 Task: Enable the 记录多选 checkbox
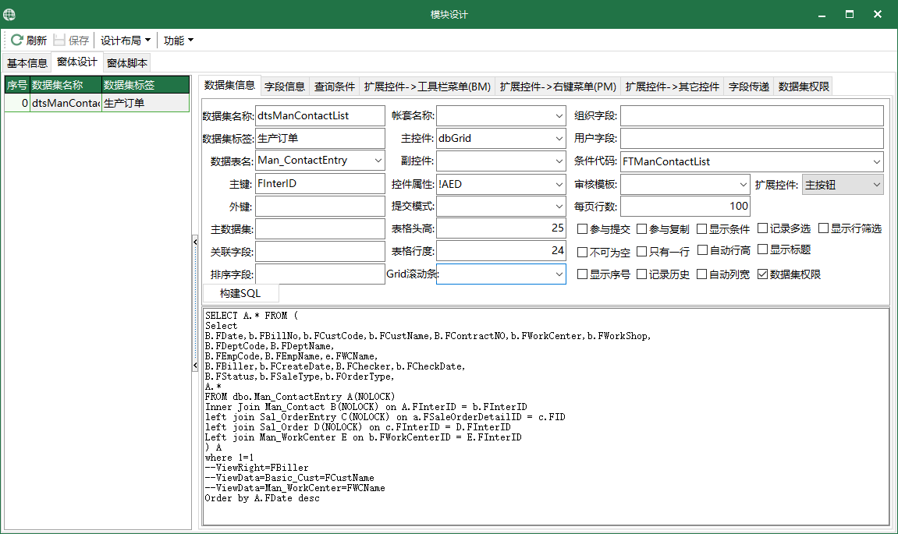point(762,228)
